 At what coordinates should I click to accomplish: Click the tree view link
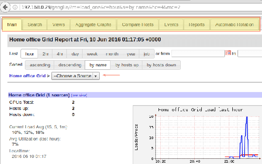tap(79, 95)
